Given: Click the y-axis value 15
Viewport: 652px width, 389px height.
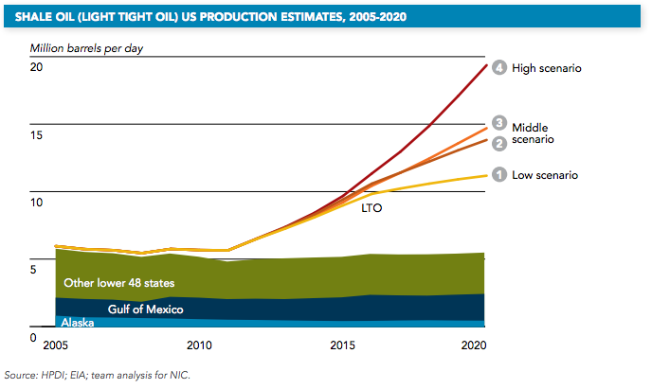Looking at the screenshot, I should click(x=36, y=135).
